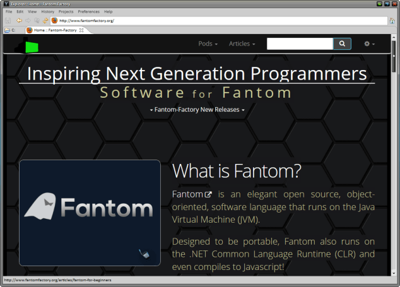Viewport: 400px width, 287px height.
Task: Switch to the C: folder tab
Action: [x=11, y=30]
